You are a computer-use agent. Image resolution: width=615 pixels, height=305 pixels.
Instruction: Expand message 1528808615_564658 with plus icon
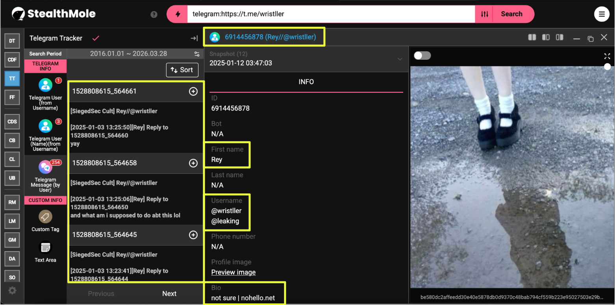tap(193, 163)
